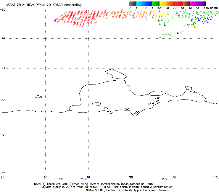219x192 pixels.
Task: Click the 'NOAA/NESDIS/Center for Satellite Applications and Research' credit
Action: pos(128,190)
